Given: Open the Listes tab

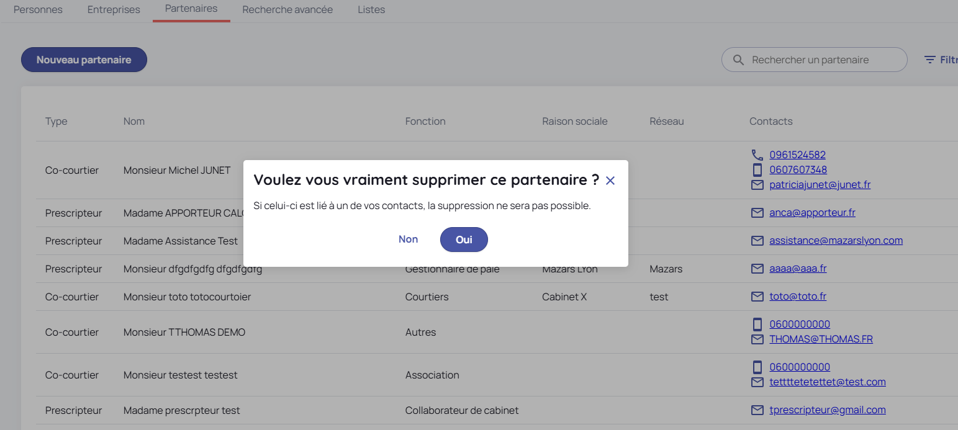Looking at the screenshot, I should click(x=371, y=10).
